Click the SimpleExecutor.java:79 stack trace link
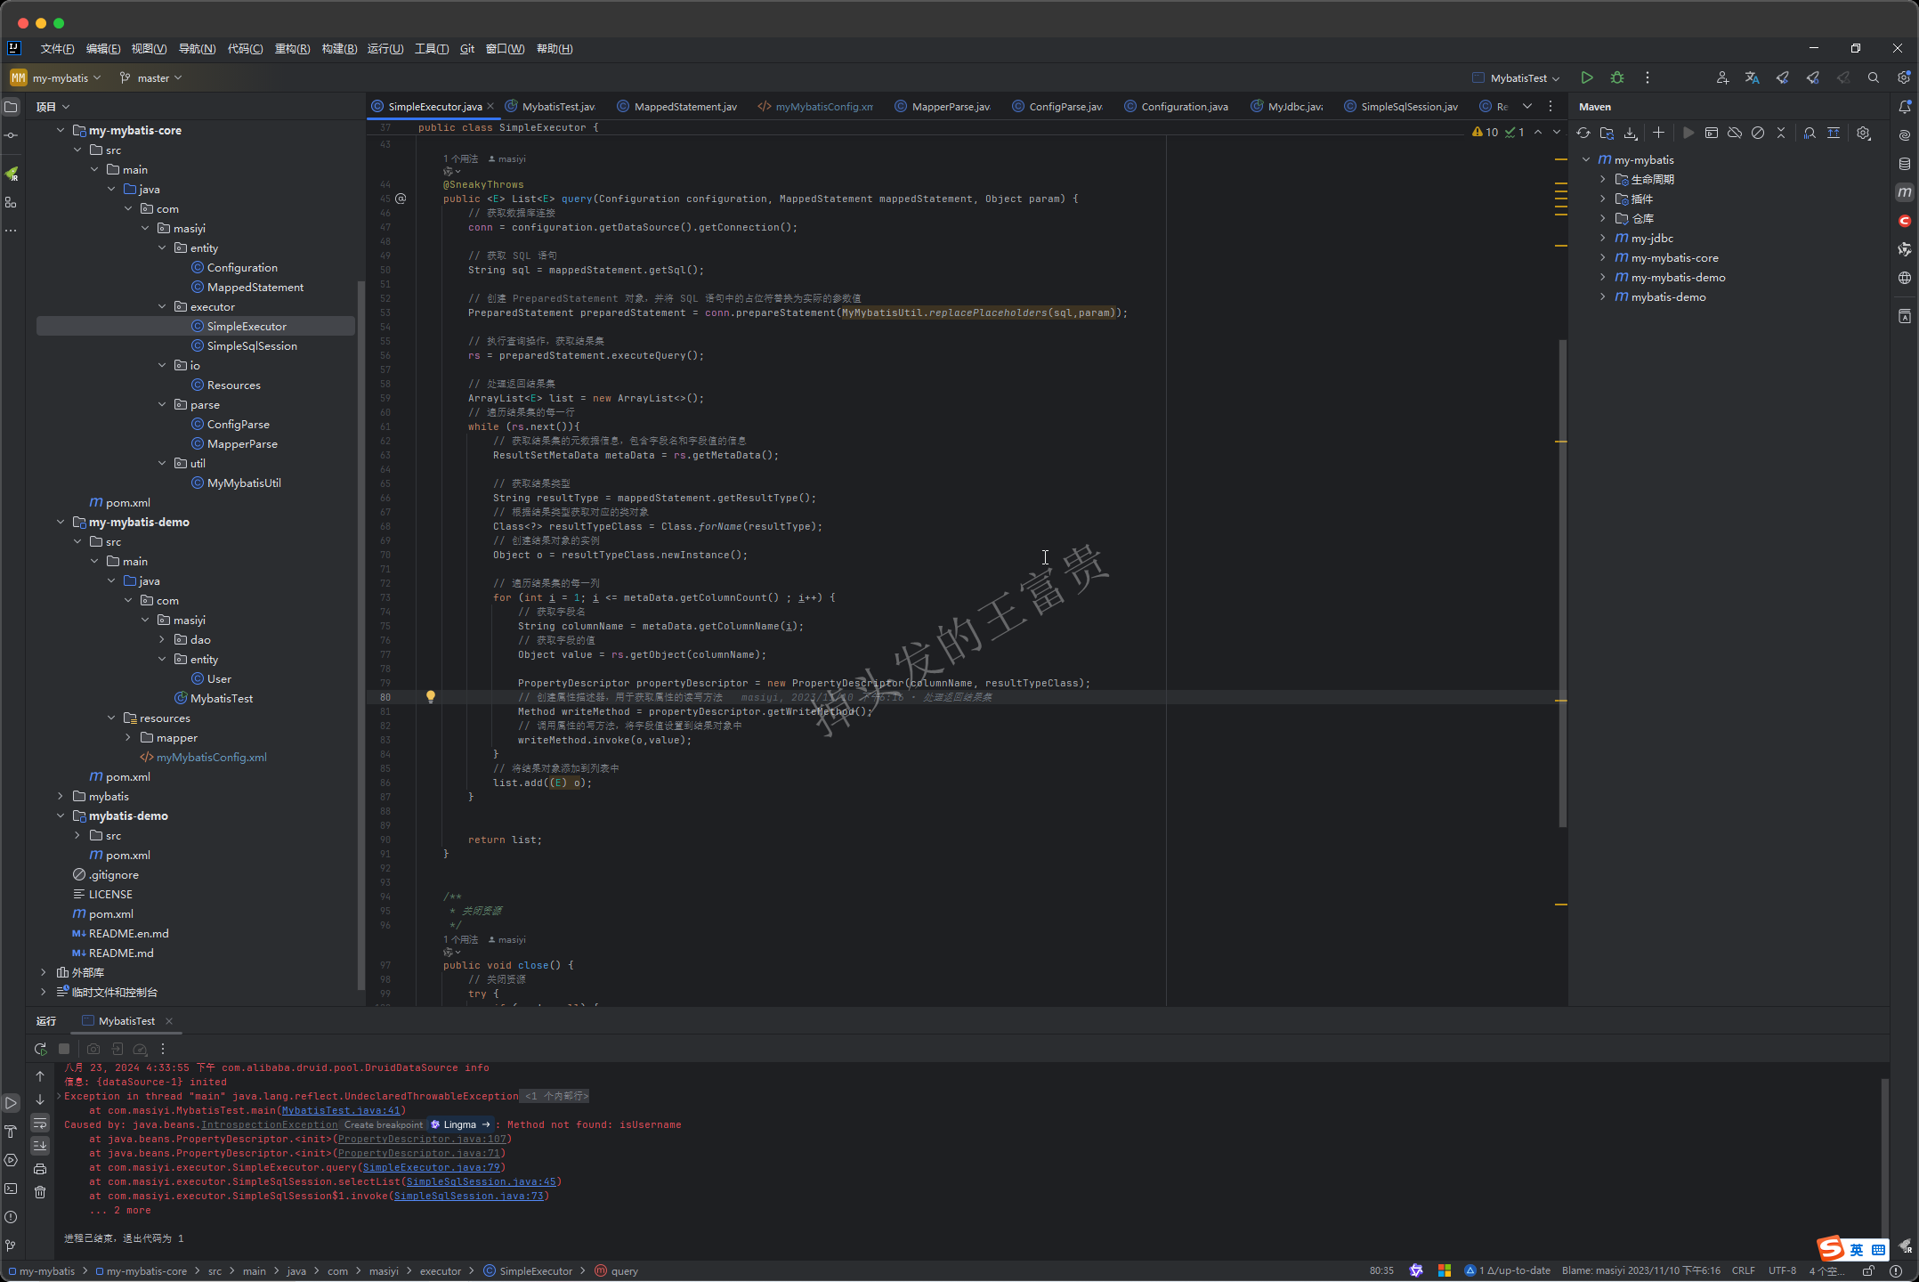This screenshot has width=1919, height=1282. pyautogui.click(x=432, y=1167)
